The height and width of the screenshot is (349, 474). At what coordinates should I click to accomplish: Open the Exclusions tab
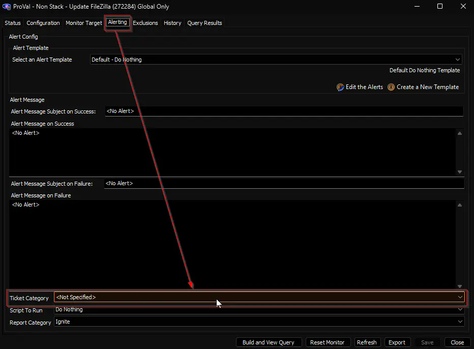(x=145, y=23)
